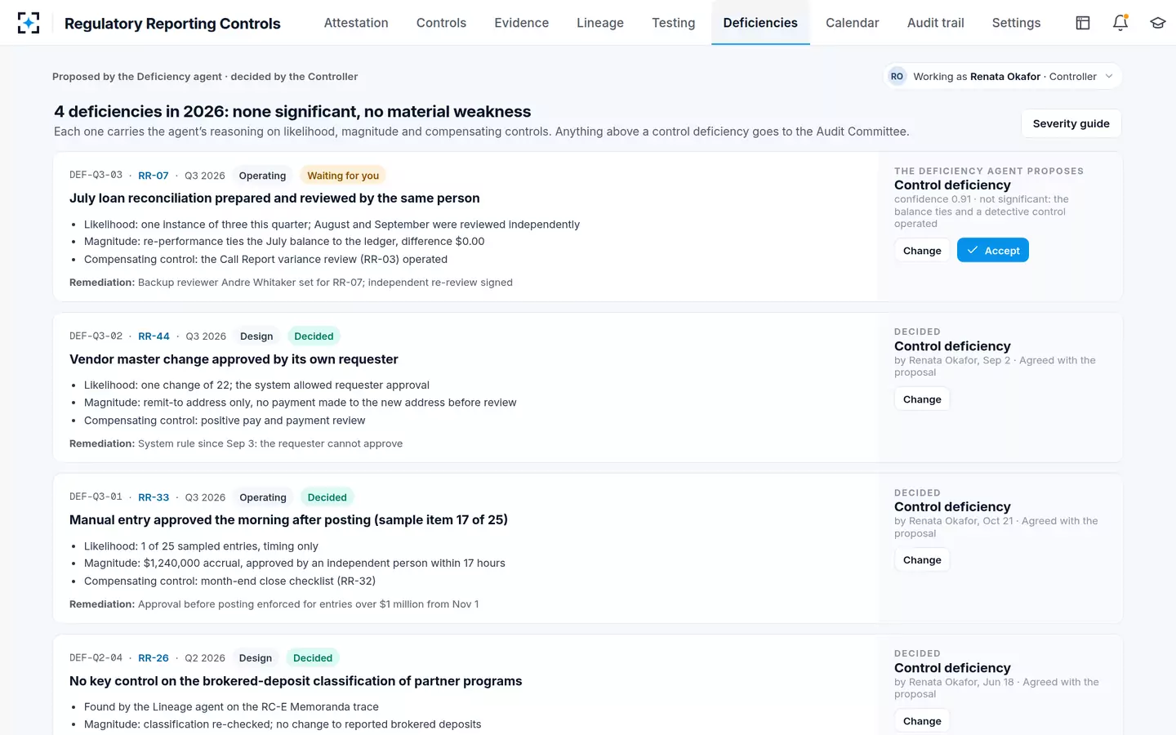Click the 'Waiting for you' status badge
The height and width of the screenshot is (735, 1176).
343,176
